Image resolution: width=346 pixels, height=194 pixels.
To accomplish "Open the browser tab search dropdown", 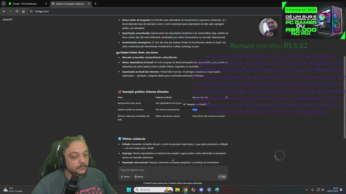I will coord(4,4).
